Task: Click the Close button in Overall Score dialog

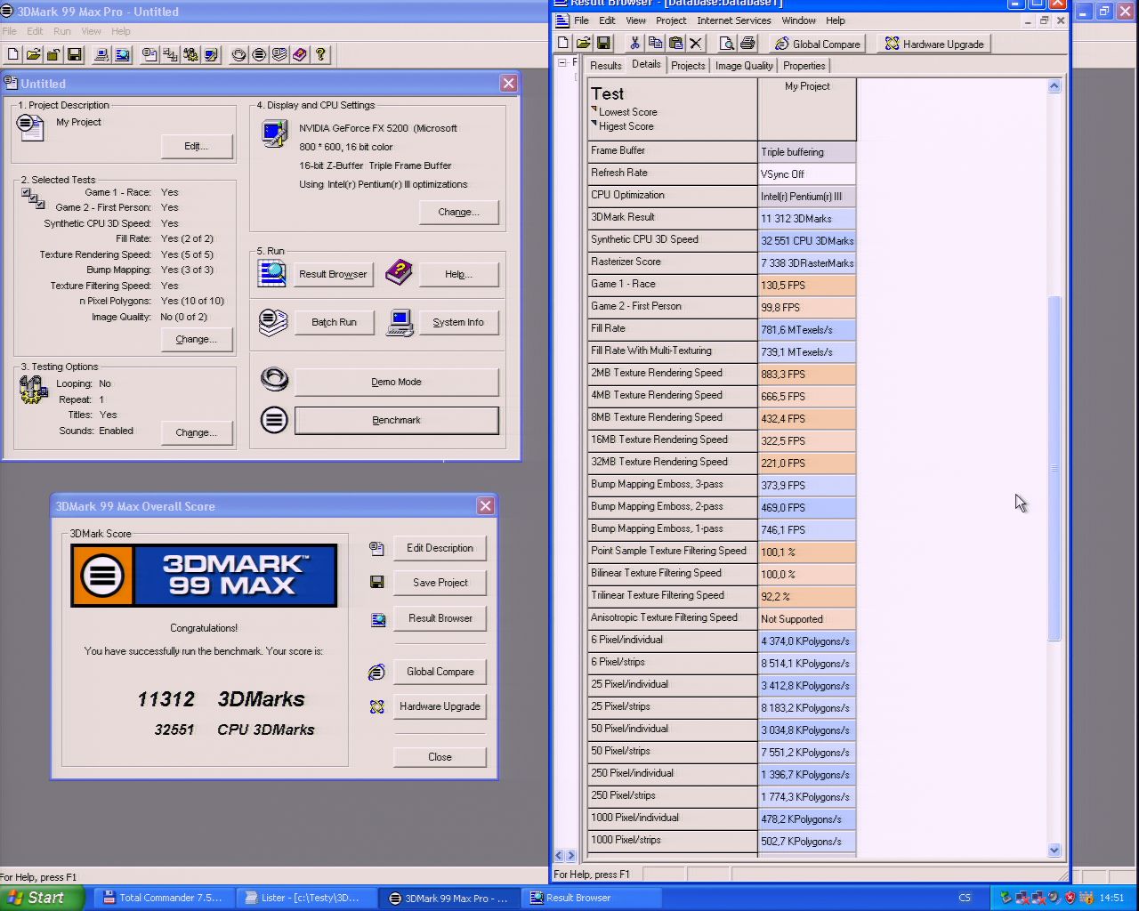Action: (440, 757)
